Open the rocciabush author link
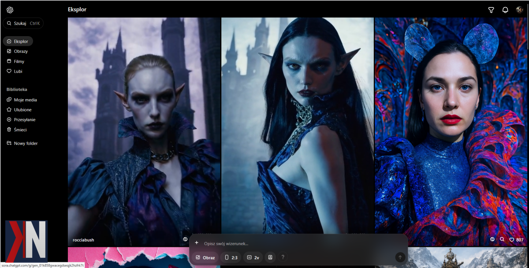Screen dimensions: 529x268 tap(83, 240)
